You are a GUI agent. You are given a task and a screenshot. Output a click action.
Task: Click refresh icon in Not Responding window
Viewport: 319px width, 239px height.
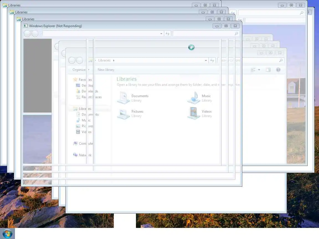[x=168, y=33]
